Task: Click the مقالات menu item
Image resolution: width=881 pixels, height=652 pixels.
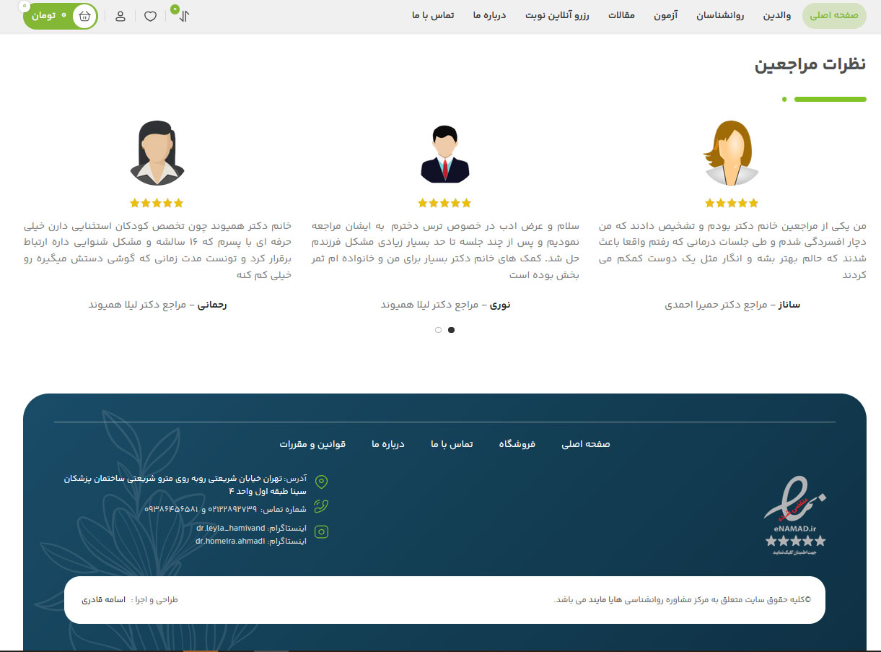Action: tap(621, 15)
